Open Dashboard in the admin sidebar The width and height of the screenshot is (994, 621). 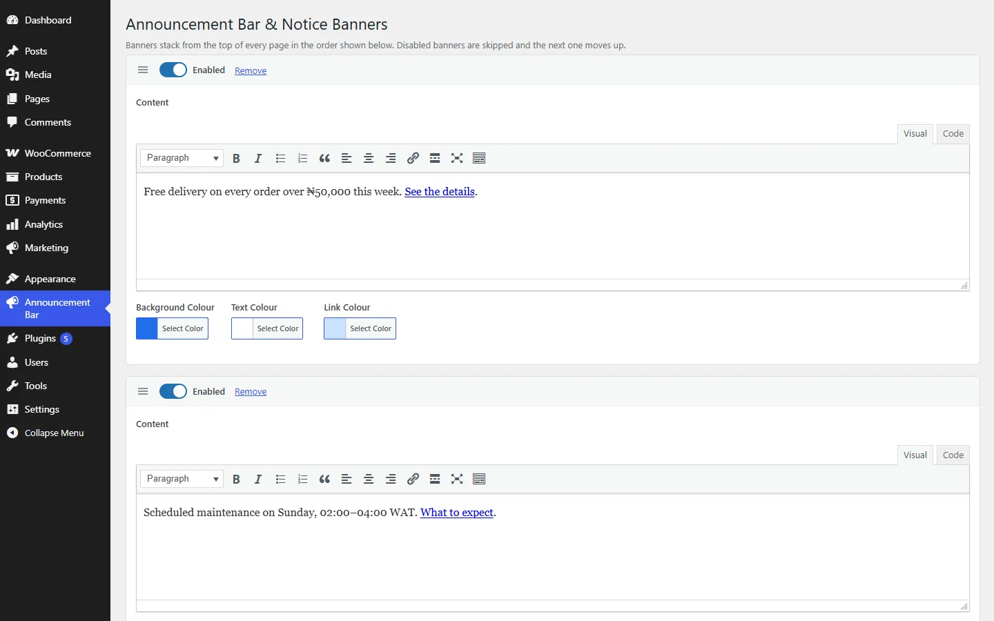coord(55,20)
